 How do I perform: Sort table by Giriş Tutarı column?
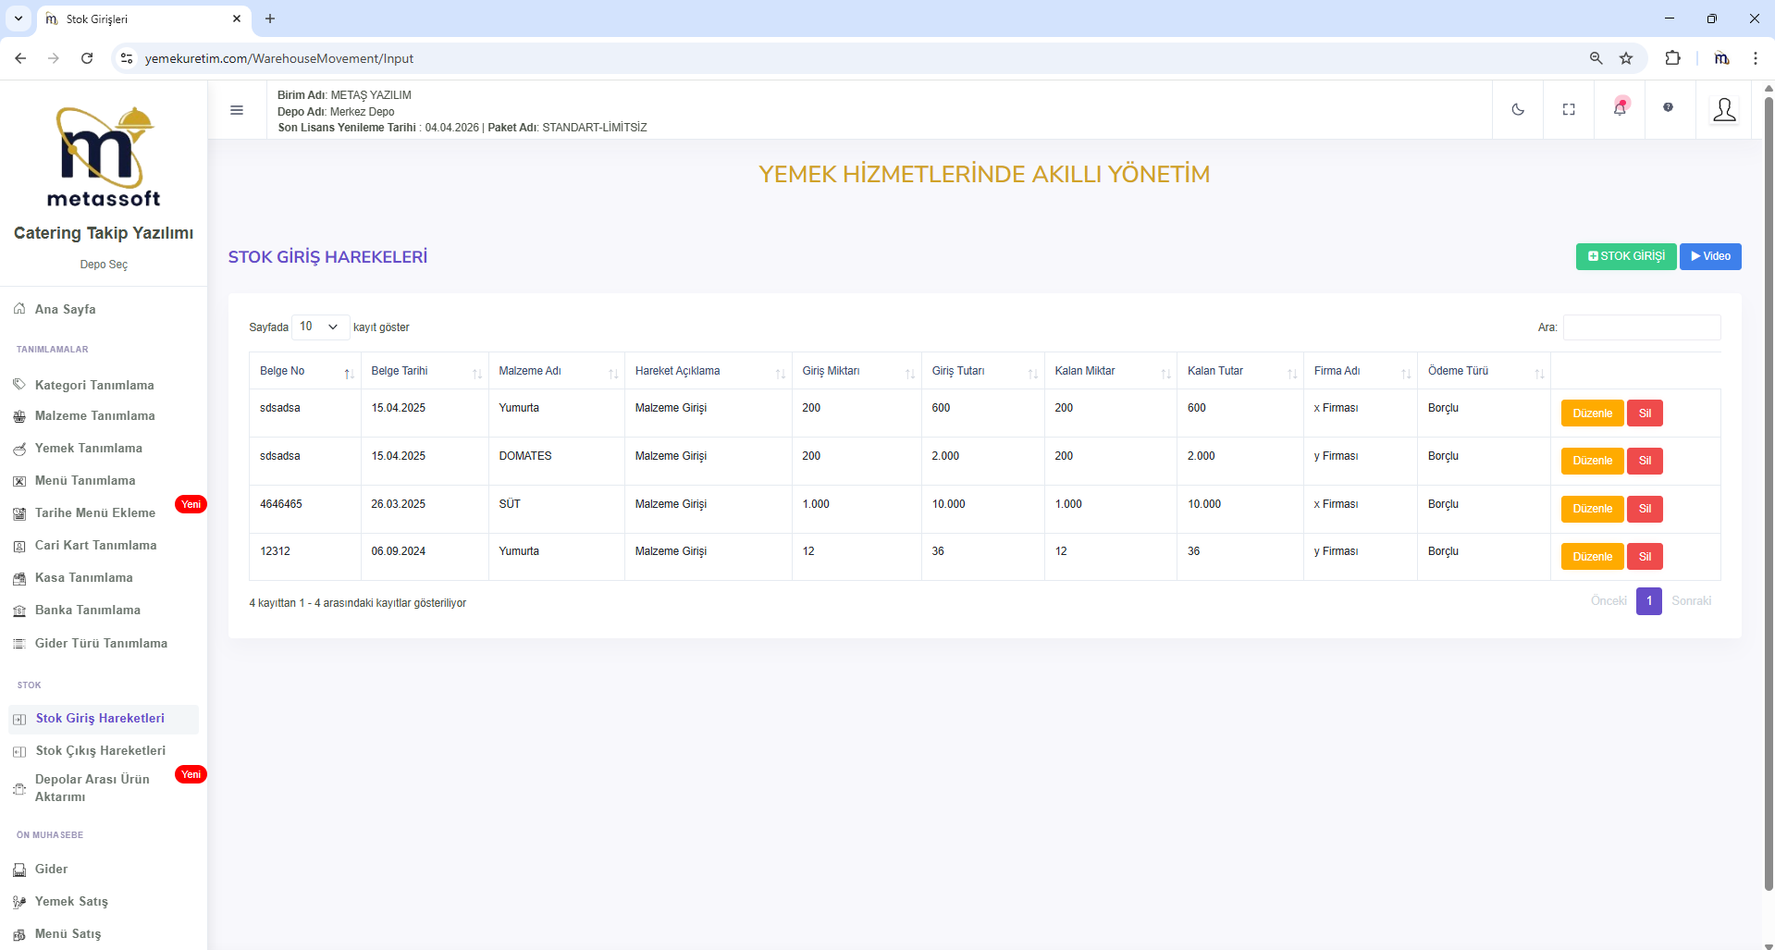(982, 371)
